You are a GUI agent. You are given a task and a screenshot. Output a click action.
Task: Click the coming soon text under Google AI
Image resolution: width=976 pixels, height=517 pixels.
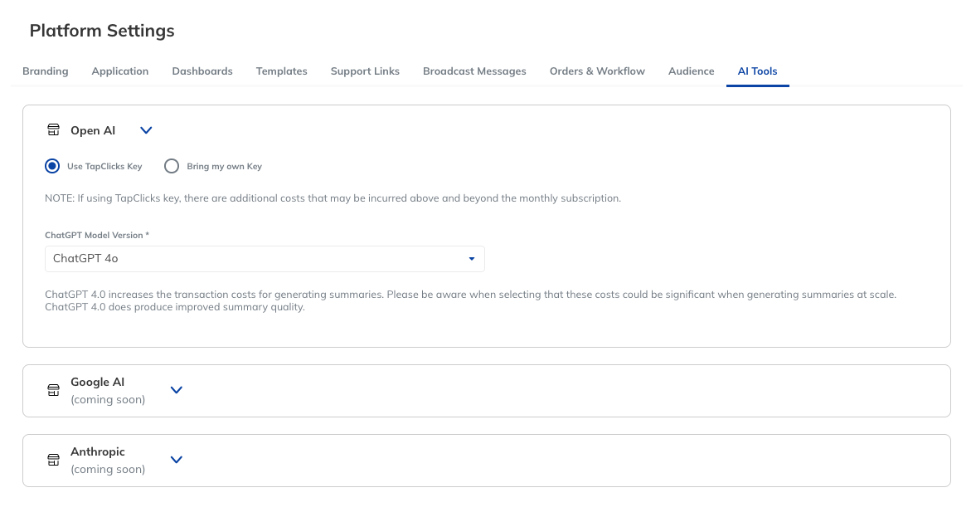tap(108, 399)
